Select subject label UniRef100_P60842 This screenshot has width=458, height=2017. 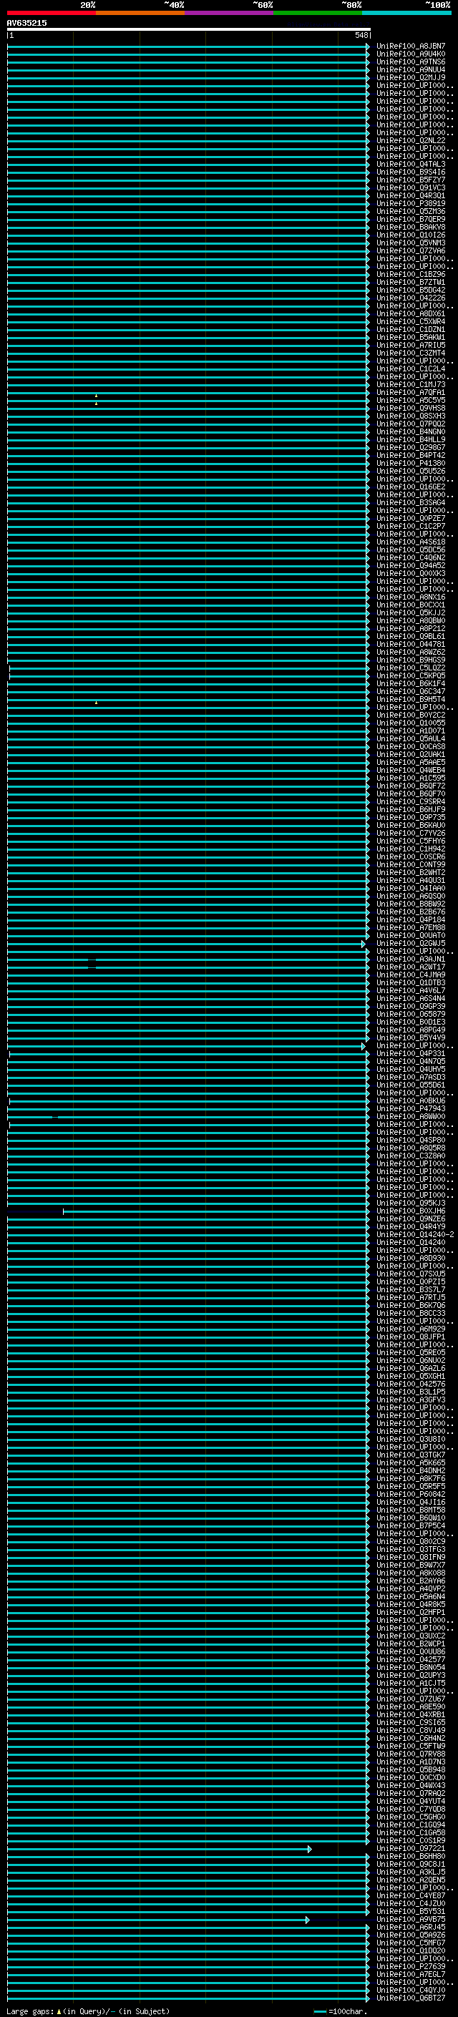410,1495
